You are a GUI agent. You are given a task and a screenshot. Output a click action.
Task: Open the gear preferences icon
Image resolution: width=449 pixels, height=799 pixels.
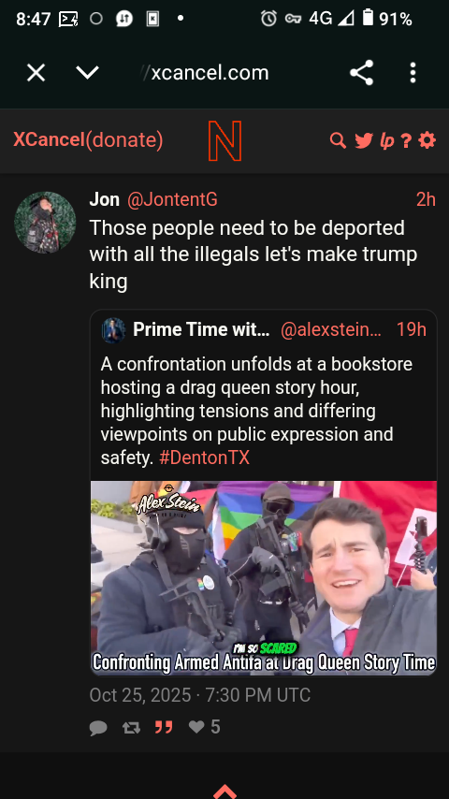tap(427, 140)
